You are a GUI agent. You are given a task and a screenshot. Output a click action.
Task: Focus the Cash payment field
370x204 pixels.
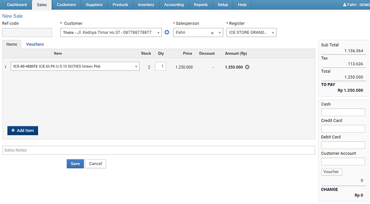(x=343, y=112)
